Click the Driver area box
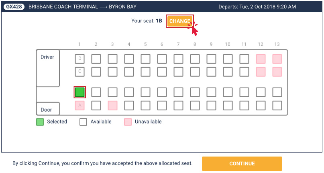 (48, 68)
